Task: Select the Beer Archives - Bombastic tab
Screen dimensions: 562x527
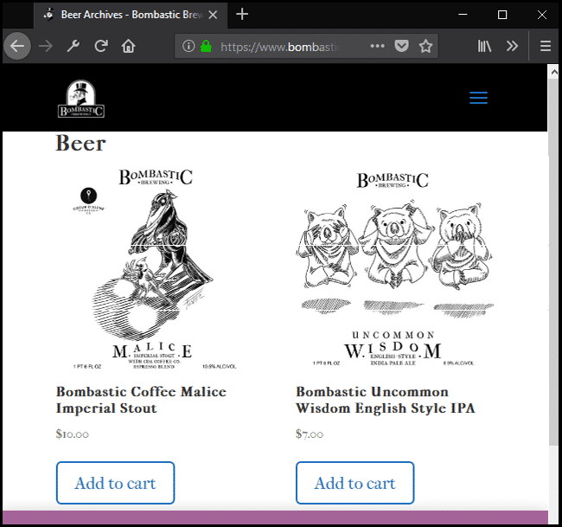Action: (x=131, y=15)
